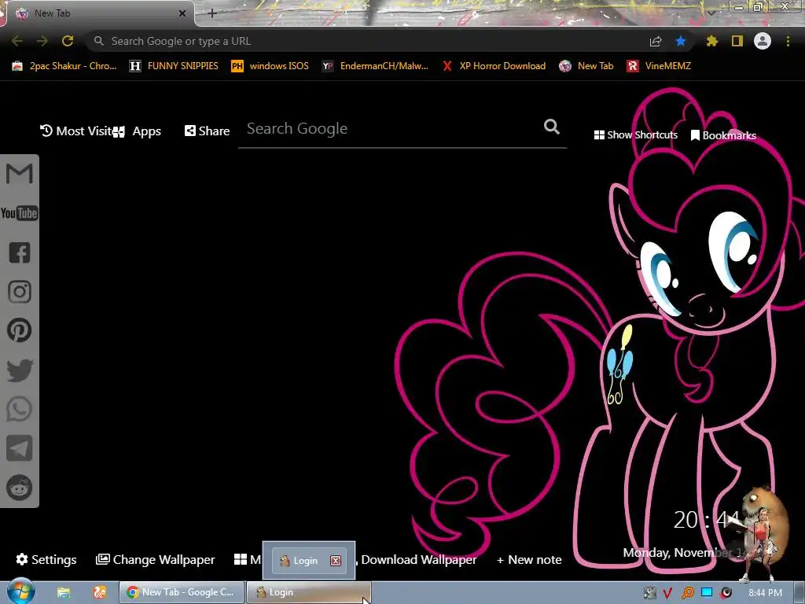Close the Login preview with its red X
The height and width of the screenshot is (604, 805).
point(335,561)
